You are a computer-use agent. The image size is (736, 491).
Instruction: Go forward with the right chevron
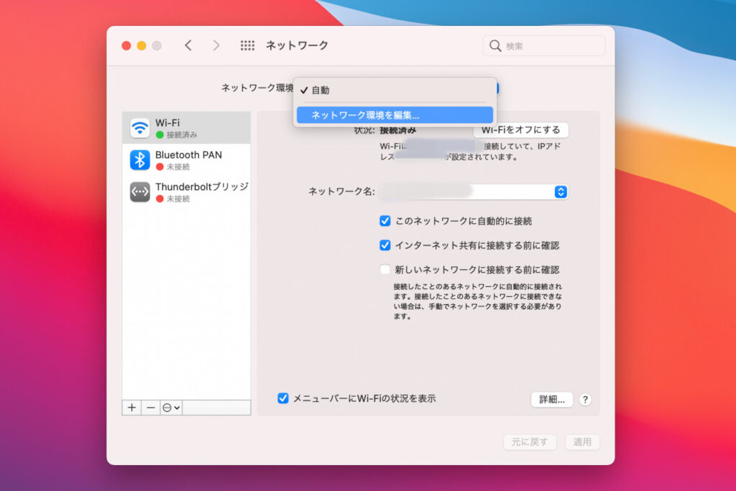click(216, 45)
